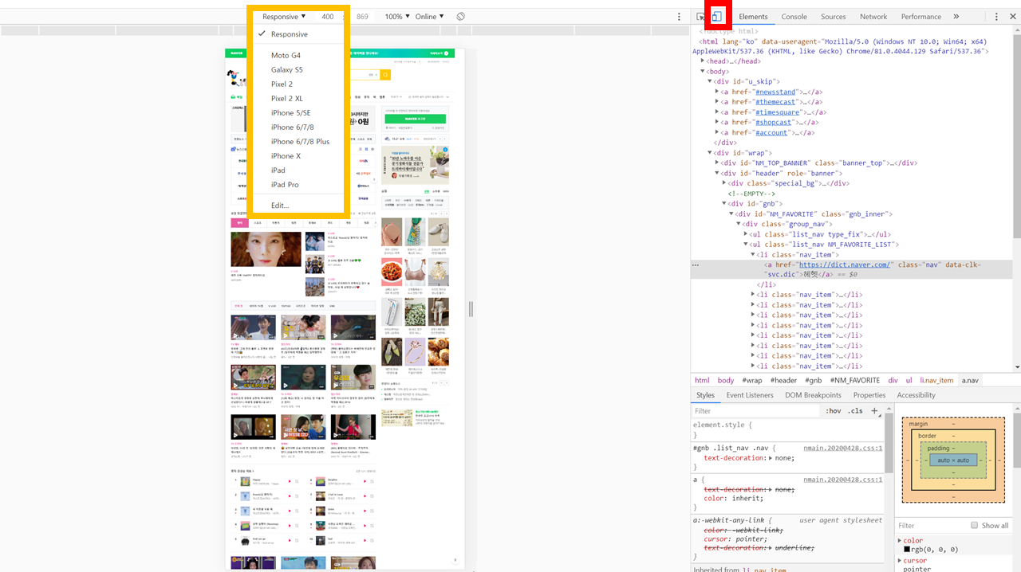This screenshot has width=1021, height=572.
Task: Switch to the Elements tab
Action: point(753,17)
